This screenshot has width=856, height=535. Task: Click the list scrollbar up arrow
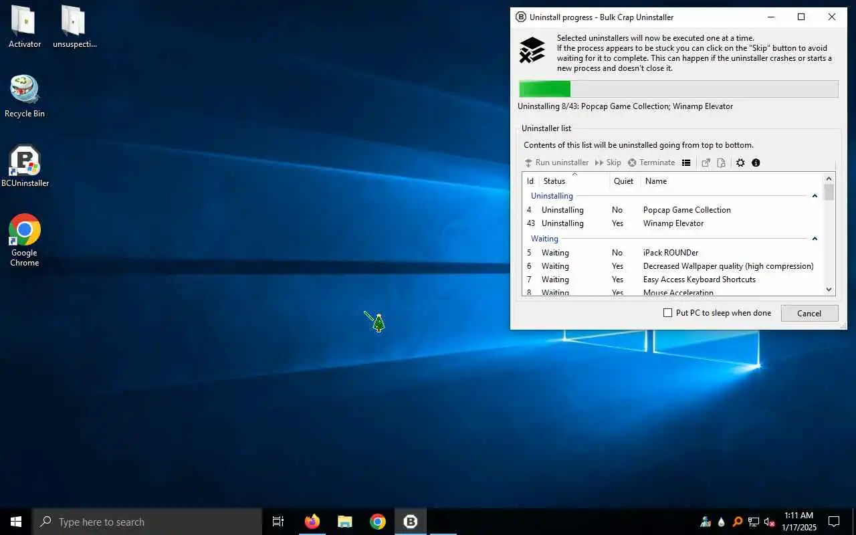(829, 179)
